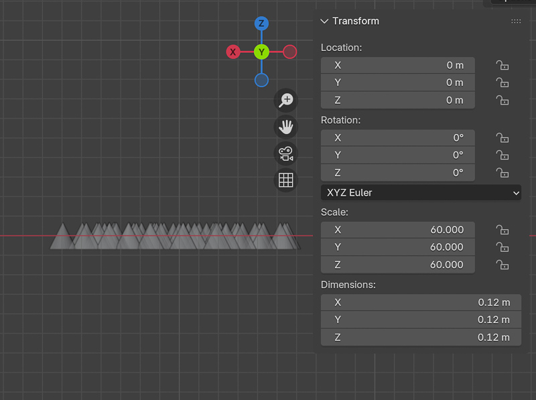
Task: Click the green Y axis gizmo handle
Action: [x=261, y=52]
